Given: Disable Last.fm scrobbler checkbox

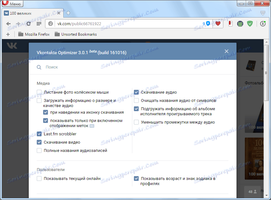Looking at the screenshot, I should pos(39,134).
